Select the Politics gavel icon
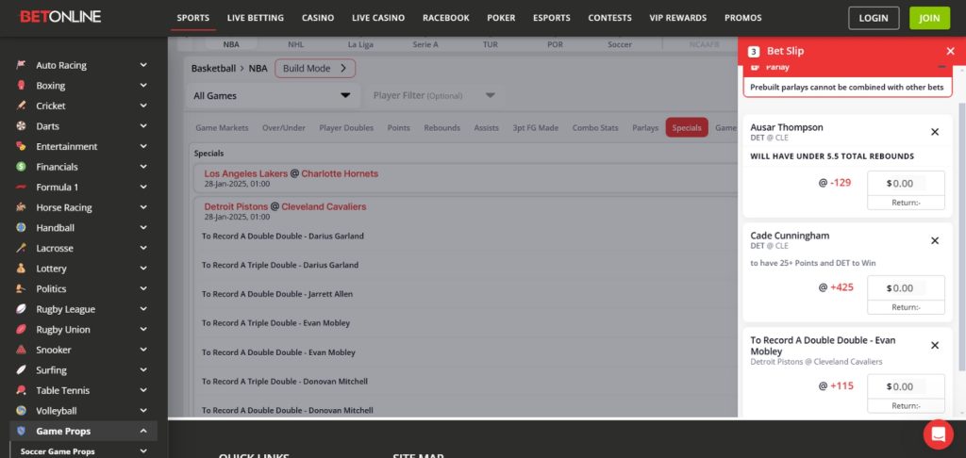966x458 pixels. pyautogui.click(x=21, y=288)
